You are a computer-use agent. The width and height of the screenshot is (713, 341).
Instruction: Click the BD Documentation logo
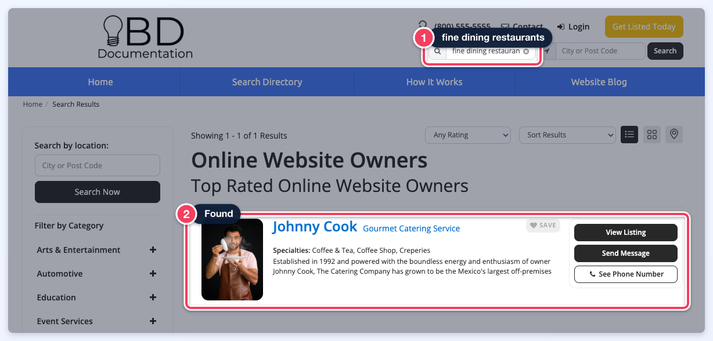coord(145,37)
